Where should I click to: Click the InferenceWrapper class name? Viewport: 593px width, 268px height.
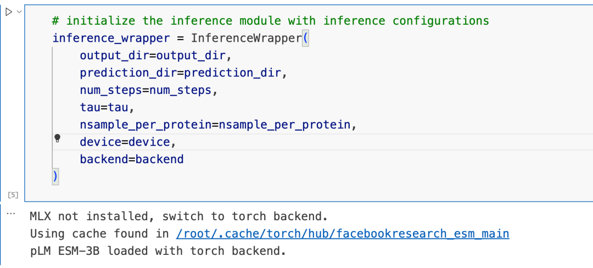coord(246,38)
